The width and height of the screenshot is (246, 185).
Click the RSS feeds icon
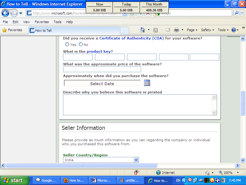click(156, 30)
